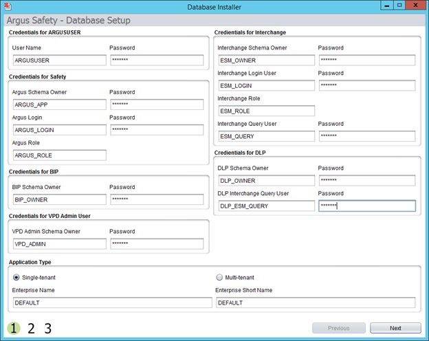
Task: Click the Enterprise Short Name field
Action: click(x=316, y=302)
